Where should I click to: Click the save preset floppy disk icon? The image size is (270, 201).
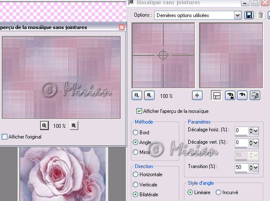click(x=249, y=15)
